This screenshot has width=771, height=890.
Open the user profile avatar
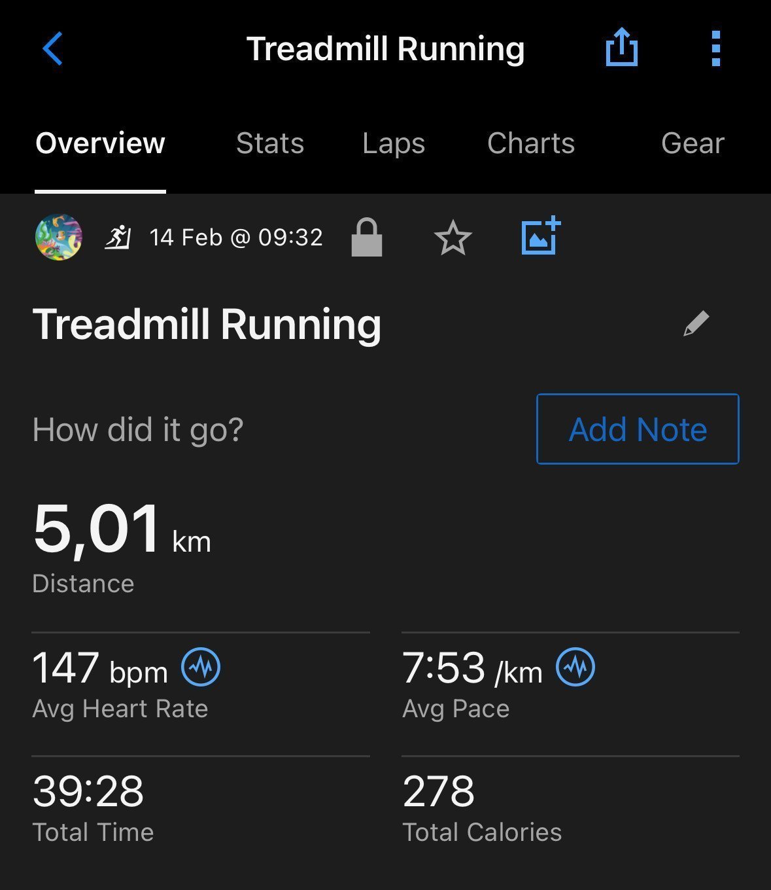[x=59, y=237]
